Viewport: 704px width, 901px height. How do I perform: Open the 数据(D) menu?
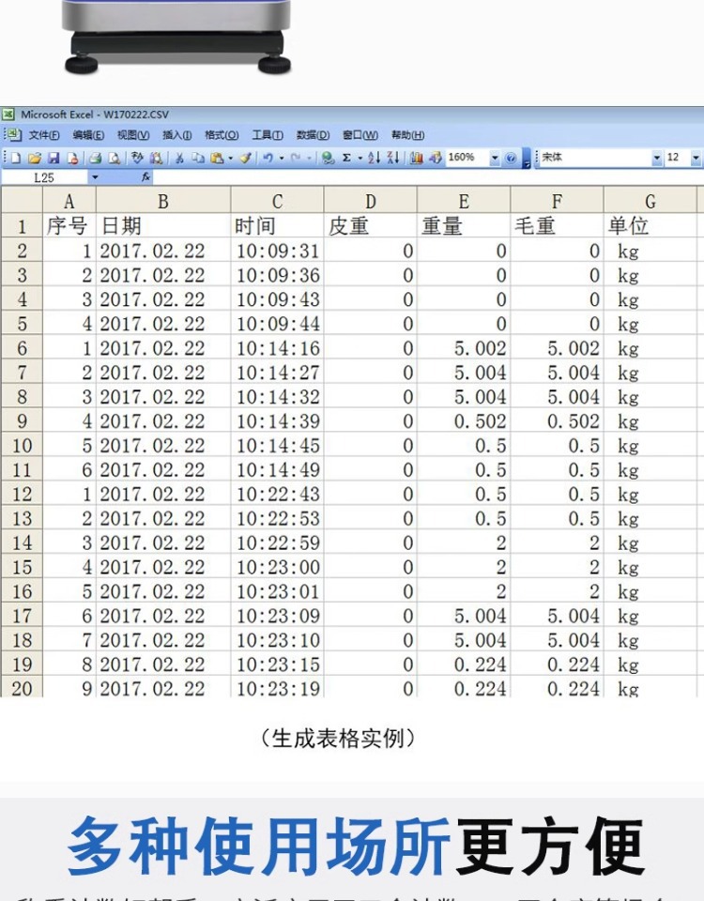(313, 135)
